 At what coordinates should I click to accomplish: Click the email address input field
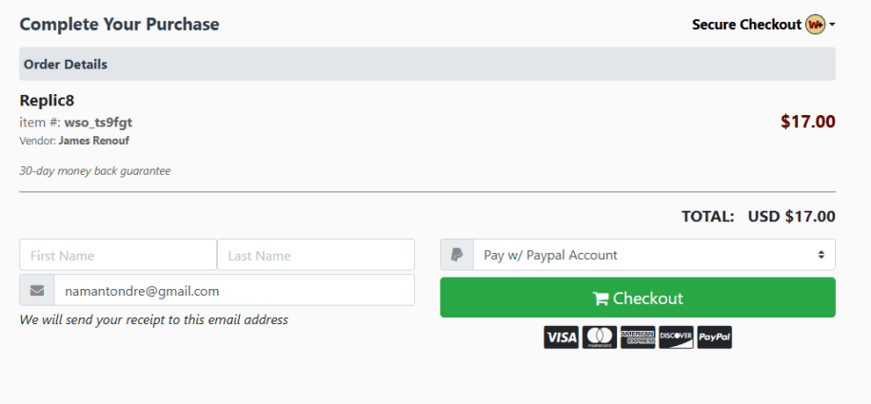[x=234, y=291]
